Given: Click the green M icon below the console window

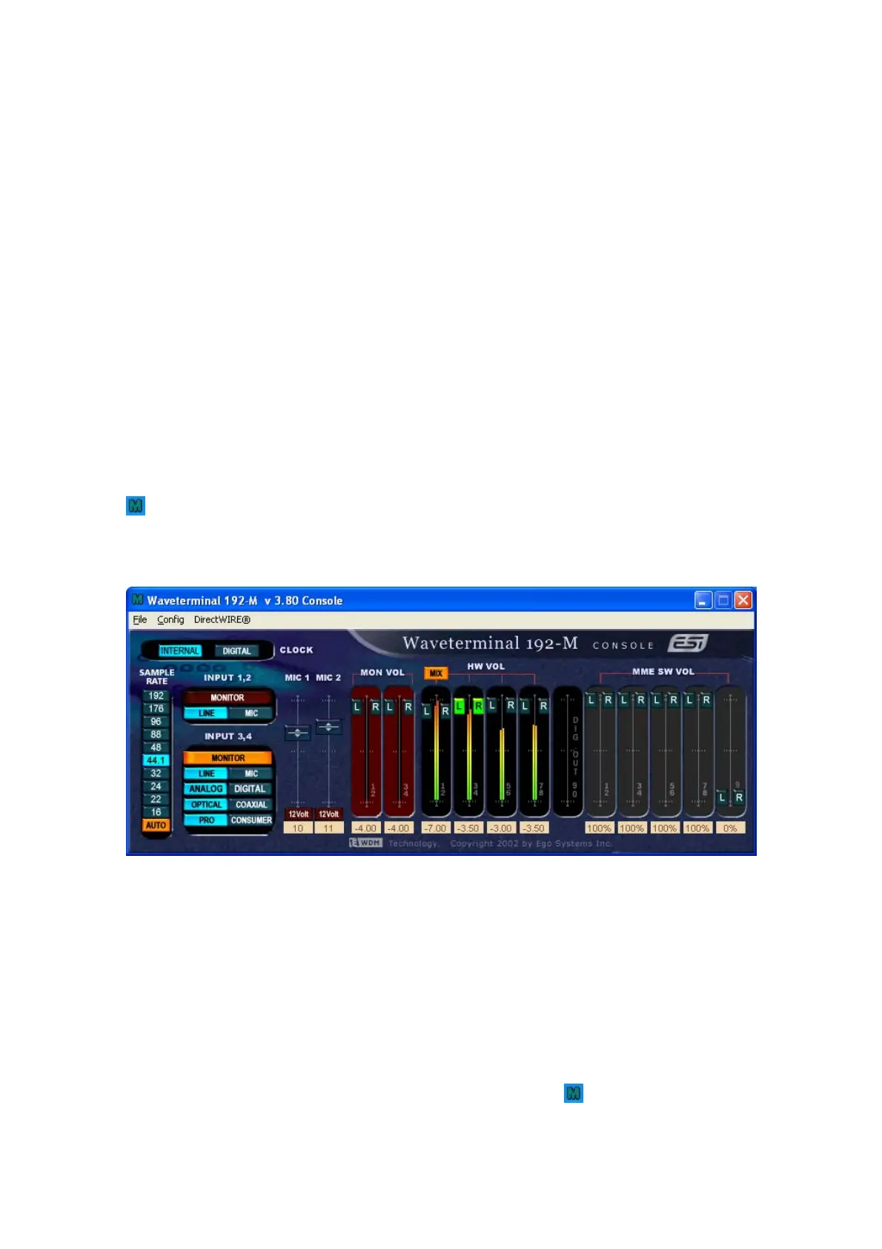Looking at the screenshot, I should coord(573,1093).
